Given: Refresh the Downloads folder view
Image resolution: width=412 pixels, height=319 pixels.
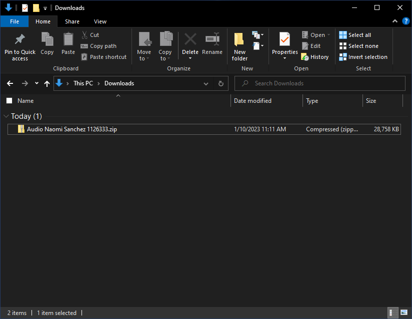Looking at the screenshot, I should click(221, 83).
